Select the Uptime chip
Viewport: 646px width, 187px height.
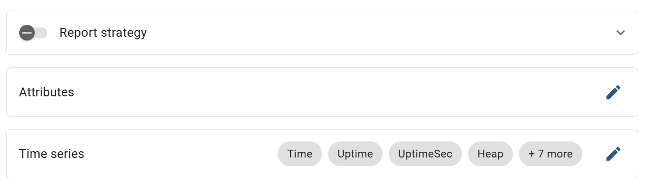[355, 154]
